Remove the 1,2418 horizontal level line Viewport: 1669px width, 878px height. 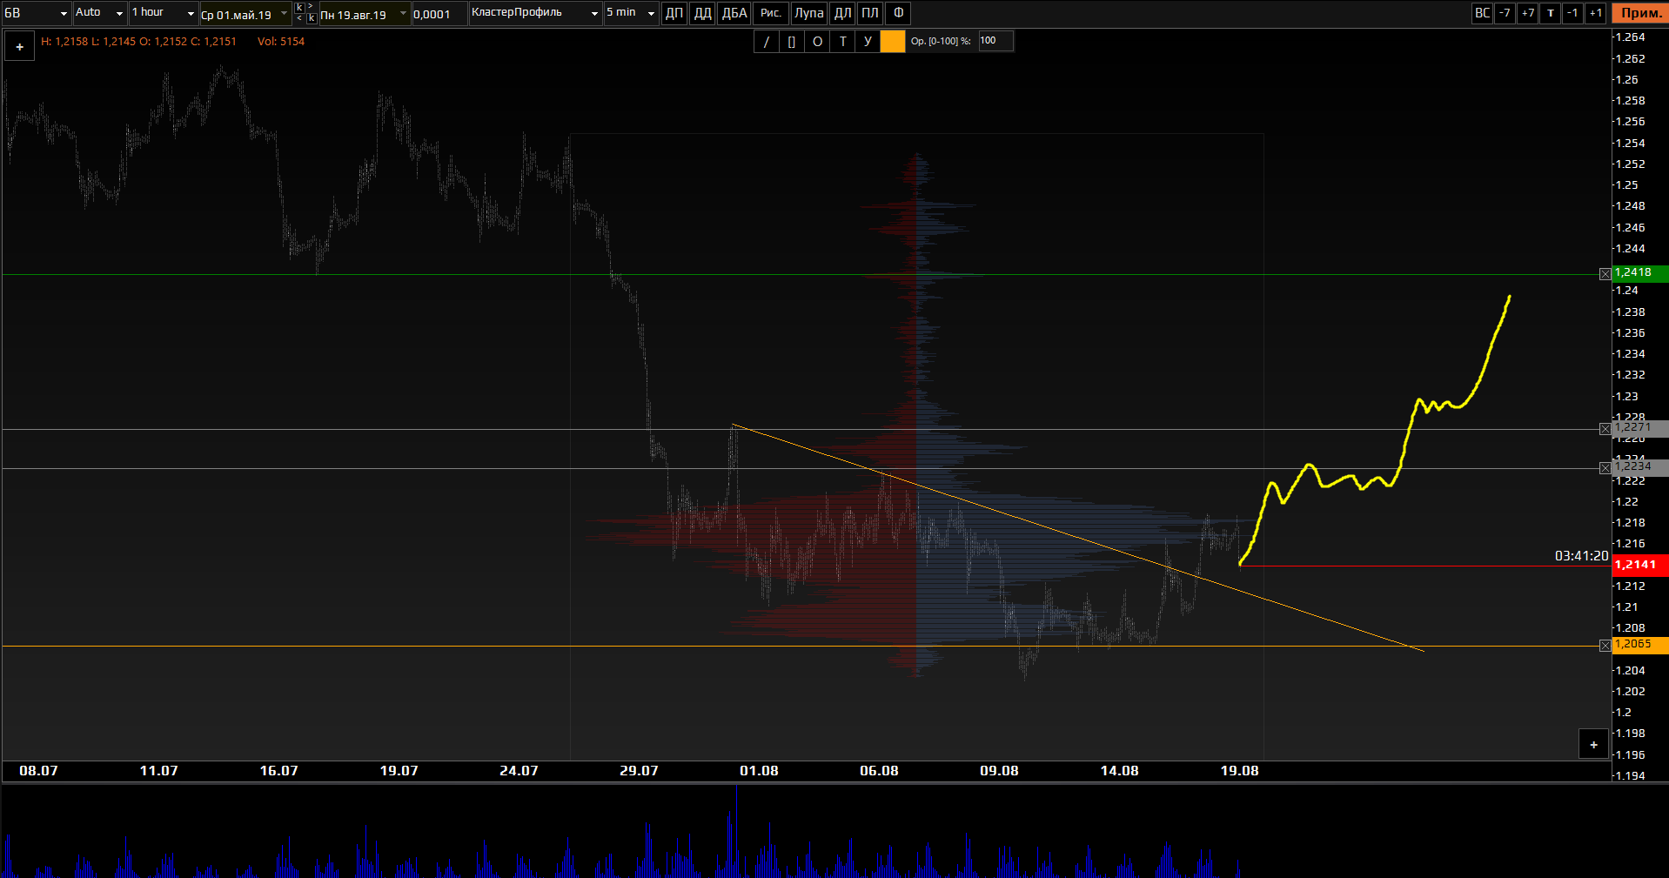tap(1605, 274)
